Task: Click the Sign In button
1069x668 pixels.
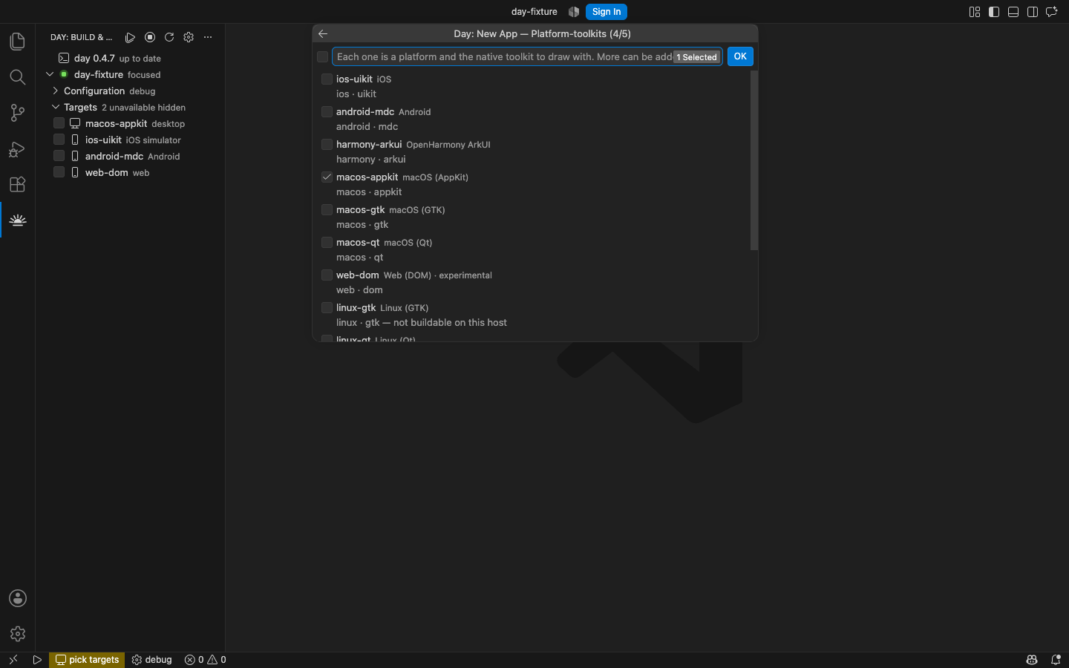Action: [607, 12]
